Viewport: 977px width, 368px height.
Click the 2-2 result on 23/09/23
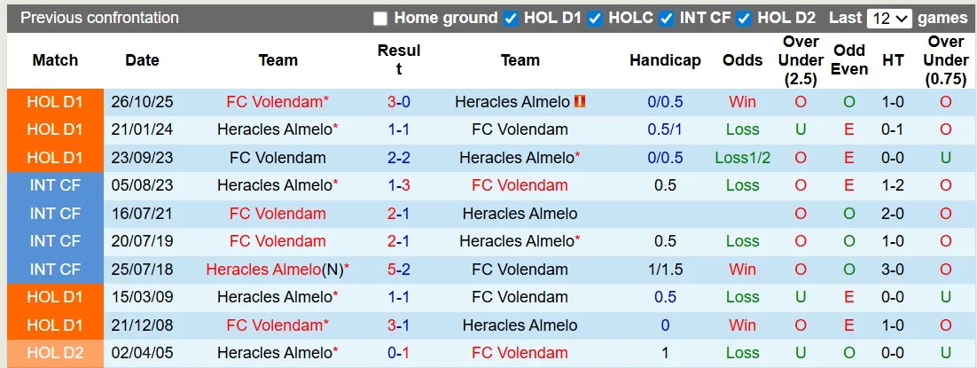point(398,158)
